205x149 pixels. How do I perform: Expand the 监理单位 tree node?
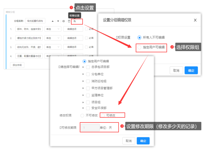pos(83,95)
